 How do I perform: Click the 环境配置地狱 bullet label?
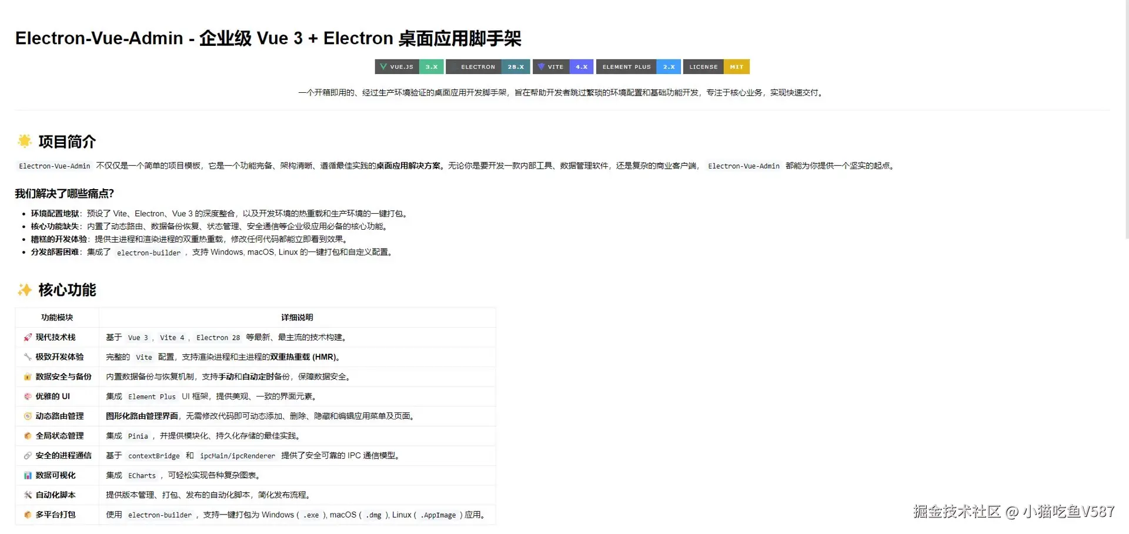click(55, 213)
